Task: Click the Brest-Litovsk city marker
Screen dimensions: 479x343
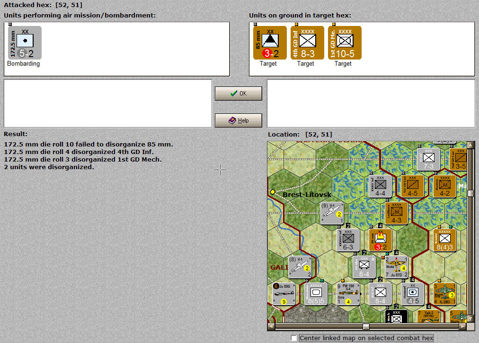Action: click(273, 192)
